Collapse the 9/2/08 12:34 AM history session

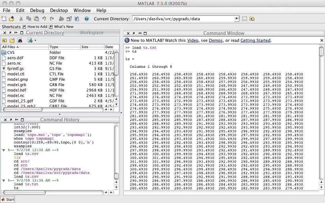(x=3, y=181)
